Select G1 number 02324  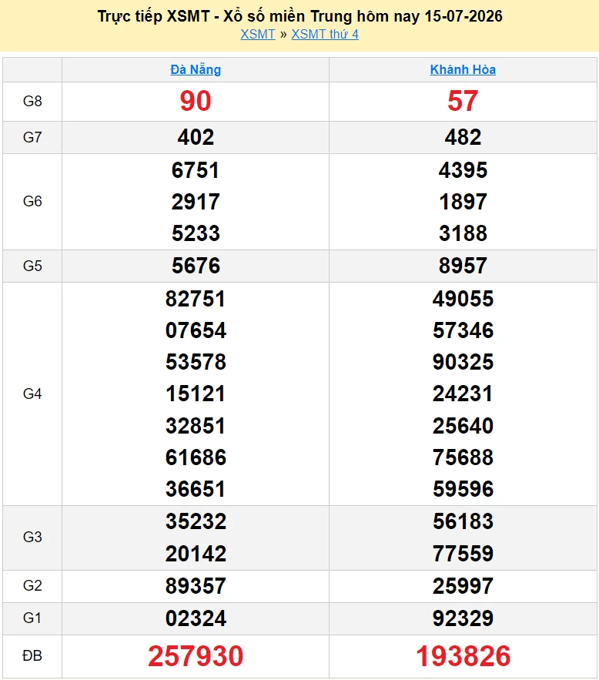pyautogui.click(x=196, y=618)
